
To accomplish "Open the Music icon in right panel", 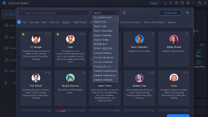I will click(x=198, y=51).
